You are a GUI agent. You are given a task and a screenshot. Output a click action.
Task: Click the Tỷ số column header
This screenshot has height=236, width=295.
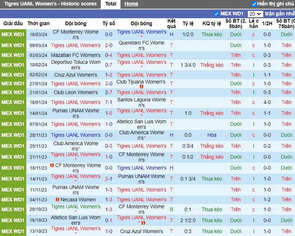click(108, 23)
